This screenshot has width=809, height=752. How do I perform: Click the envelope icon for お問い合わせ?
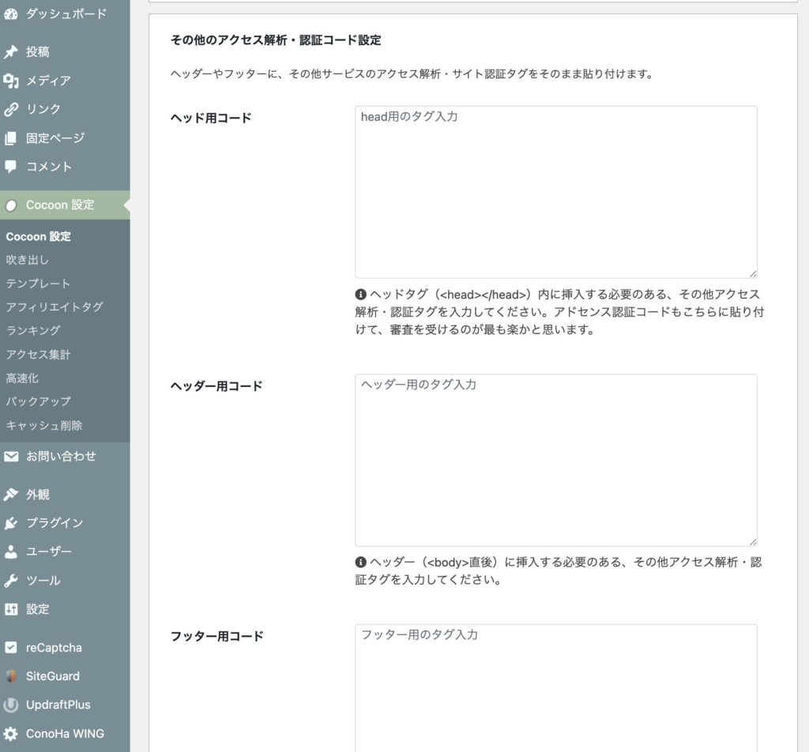10,456
